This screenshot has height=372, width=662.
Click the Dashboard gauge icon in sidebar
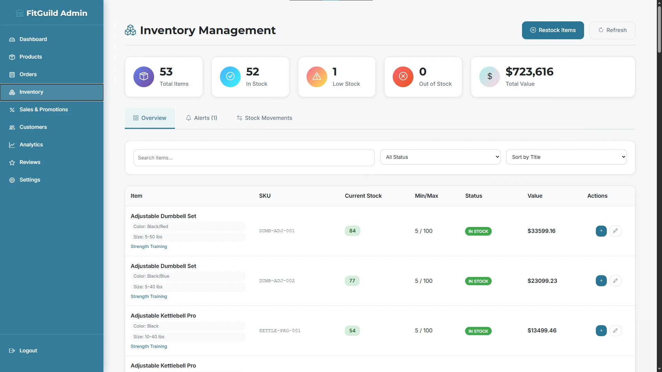click(x=12, y=40)
